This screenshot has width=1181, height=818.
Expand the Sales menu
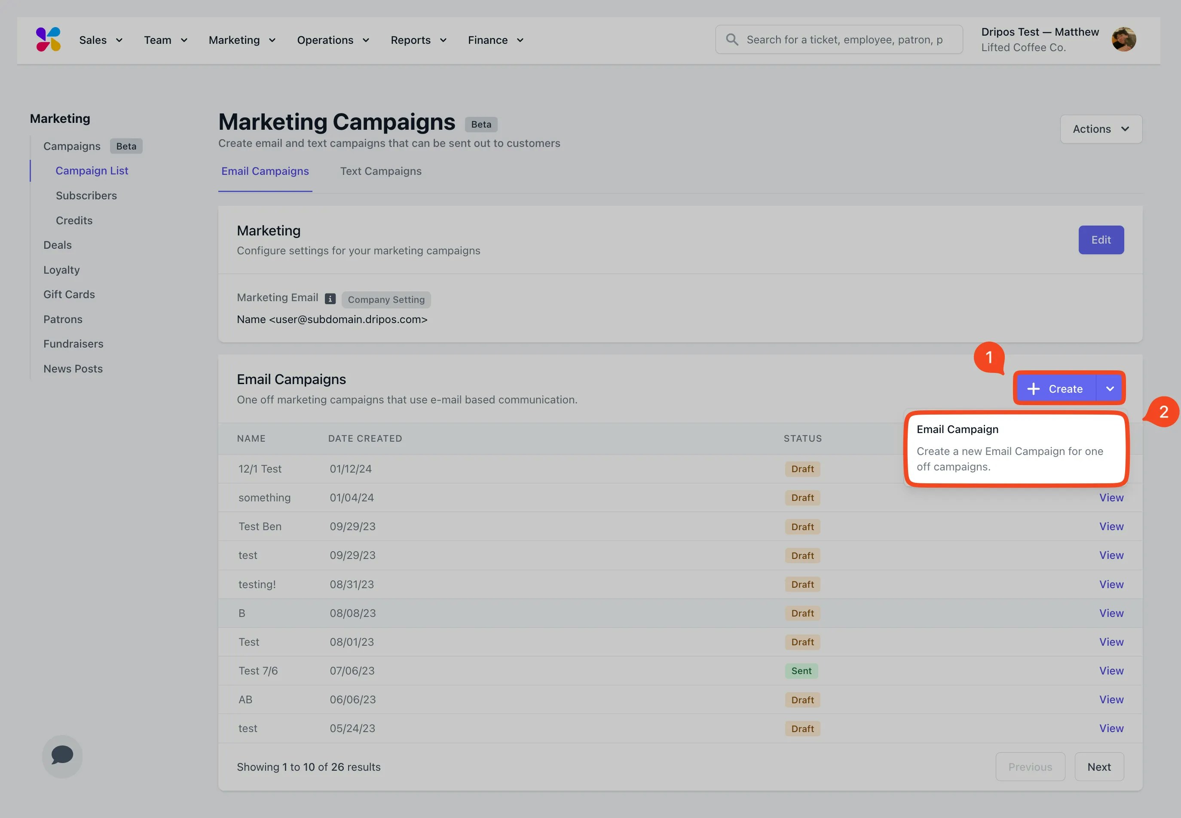click(x=101, y=40)
